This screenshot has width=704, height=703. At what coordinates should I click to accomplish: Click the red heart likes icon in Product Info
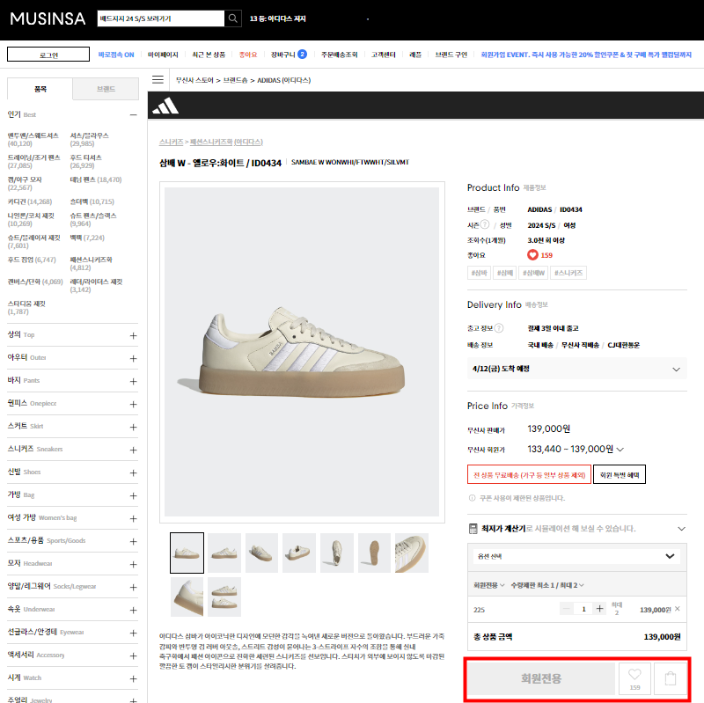coord(532,255)
